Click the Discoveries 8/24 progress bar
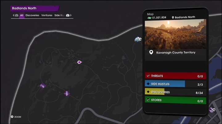222x124 pixels. (175, 92)
